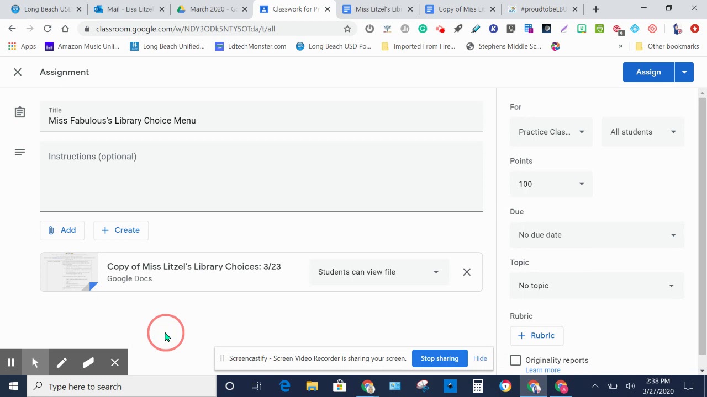Viewport: 707px width, 397px height.
Task: Open the Practice Class selection dropdown
Action: [x=551, y=132]
